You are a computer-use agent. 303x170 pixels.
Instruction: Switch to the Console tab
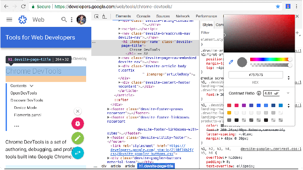(143, 16)
